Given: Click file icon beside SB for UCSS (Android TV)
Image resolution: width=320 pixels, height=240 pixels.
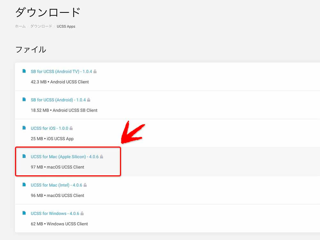Looking at the screenshot, I should tap(24, 71).
